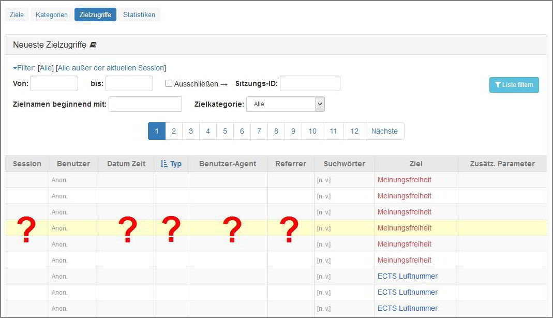Open page 11 of results
The image size is (553, 318).
pos(333,131)
